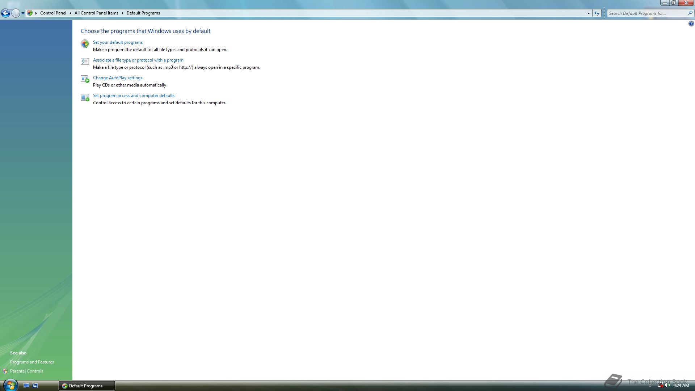Select the Default Programs breadcrumb
695x391 pixels.
coord(143,13)
